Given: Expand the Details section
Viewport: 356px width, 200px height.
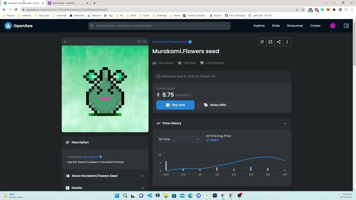Looking at the screenshot, I should (x=105, y=188).
